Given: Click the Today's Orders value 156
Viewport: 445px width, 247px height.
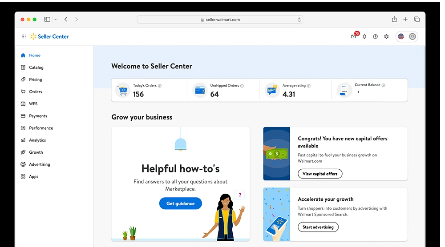Looking at the screenshot, I should click(138, 94).
